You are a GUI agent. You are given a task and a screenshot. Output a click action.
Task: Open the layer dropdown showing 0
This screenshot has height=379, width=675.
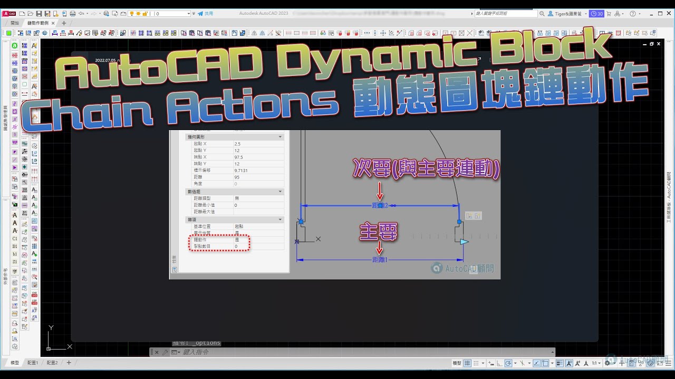pos(159,13)
